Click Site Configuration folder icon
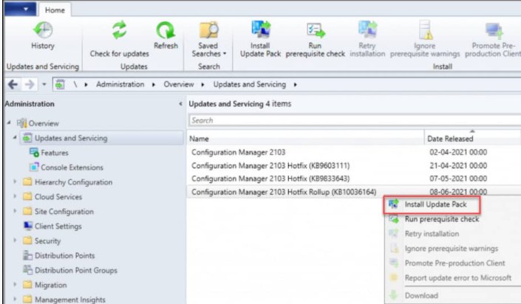This screenshot has width=521, height=304. click(x=27, y=211)
